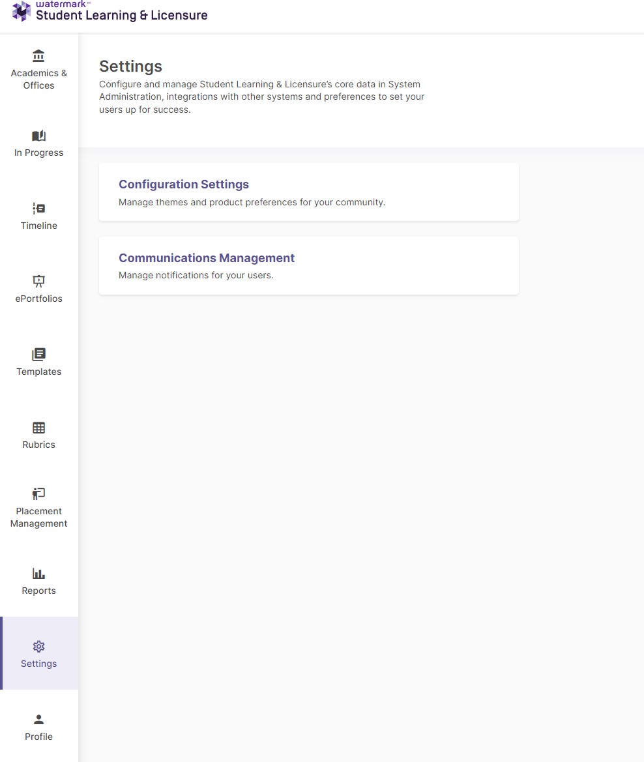Open the Reports bar chart icon

[38, 574]
